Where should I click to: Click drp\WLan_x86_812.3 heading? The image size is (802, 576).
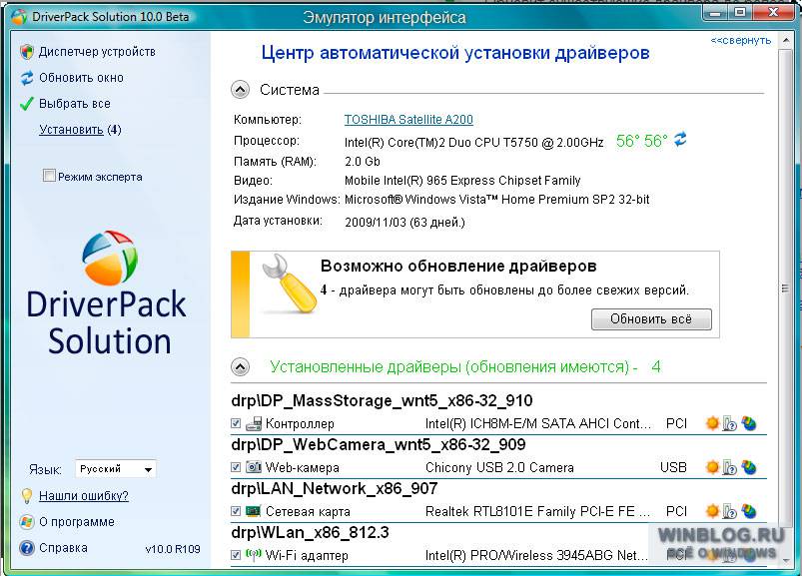tap(310, 532)
